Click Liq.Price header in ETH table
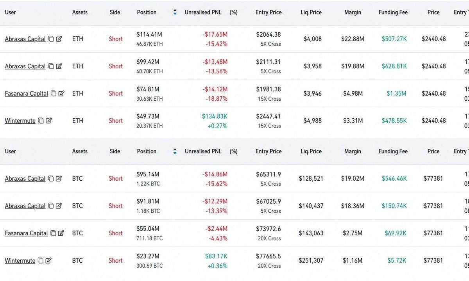This screenshot has height=281, width=469. pos(311,12)
